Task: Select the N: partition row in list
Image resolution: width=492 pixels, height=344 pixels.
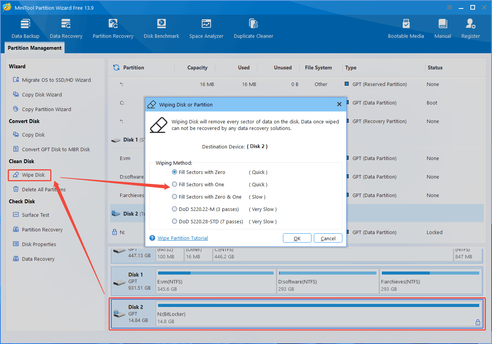Action: tap(296, 232)
